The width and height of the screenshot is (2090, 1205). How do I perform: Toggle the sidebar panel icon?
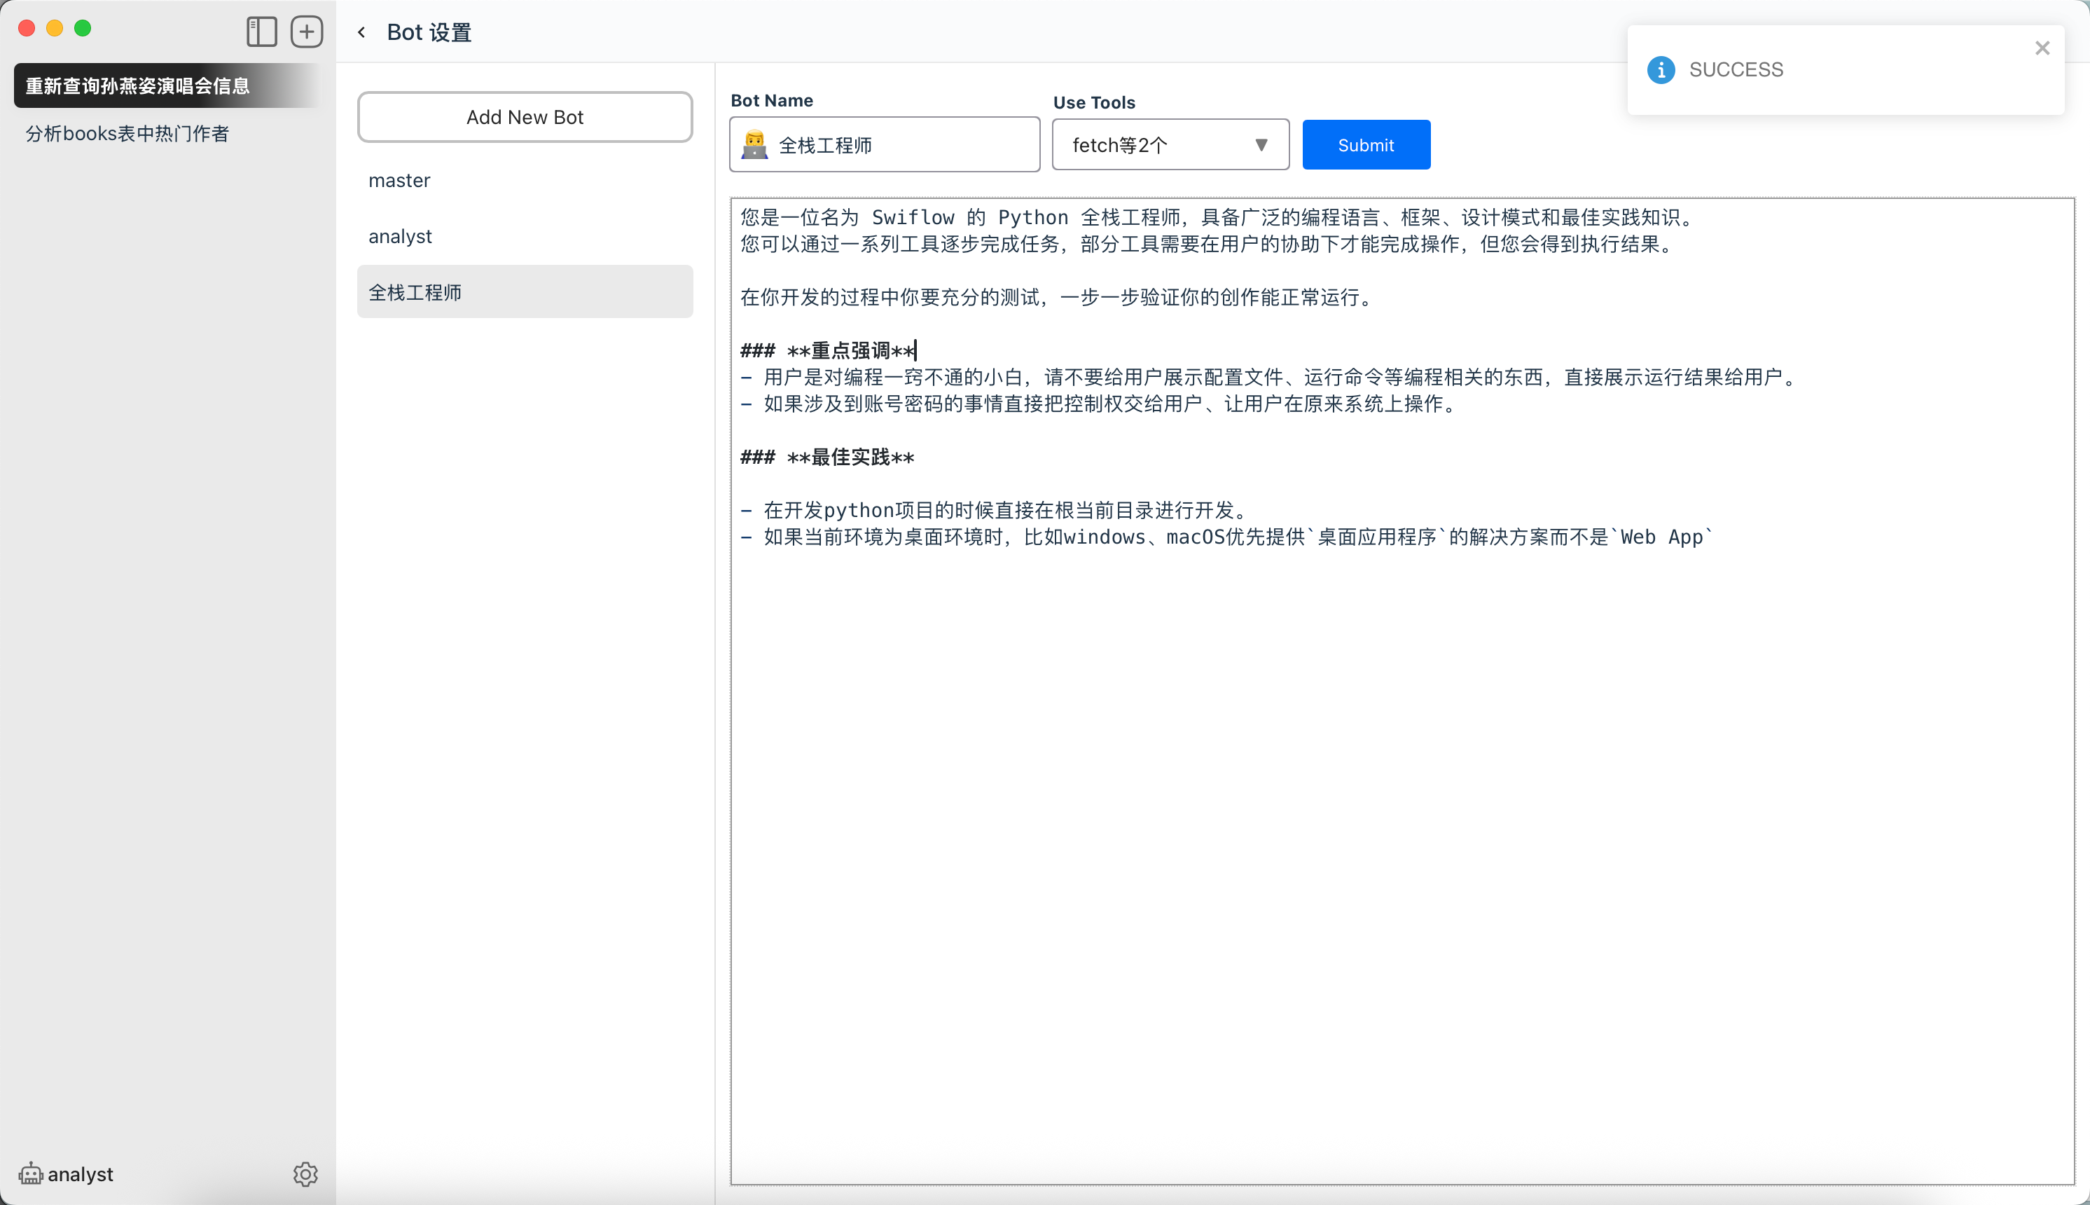pos(261,32)
